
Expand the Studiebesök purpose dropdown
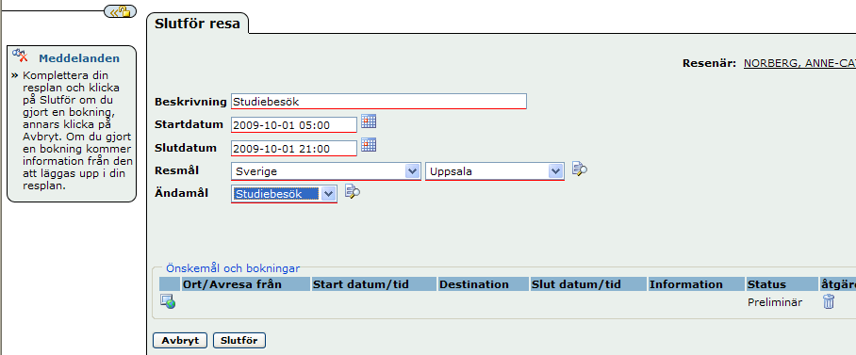click(328, 194)
